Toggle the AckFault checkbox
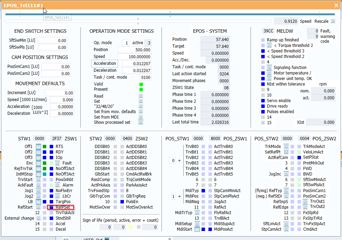Screen dimensions: 342x240 pyautogui.click(x=38, y=185)
